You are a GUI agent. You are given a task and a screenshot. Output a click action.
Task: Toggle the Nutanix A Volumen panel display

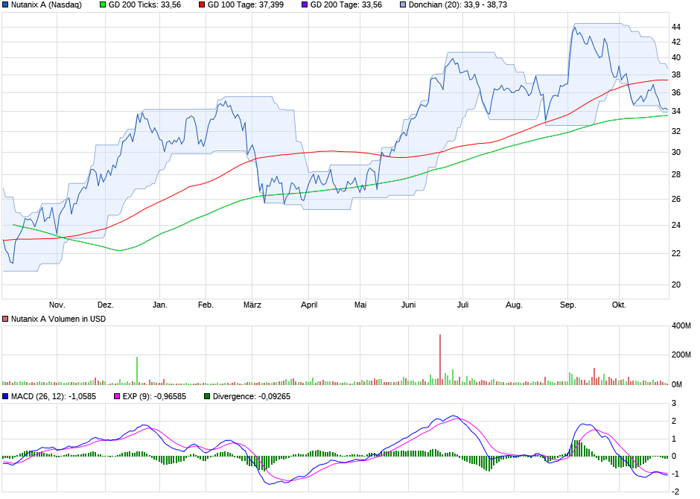tap(4, 319)
